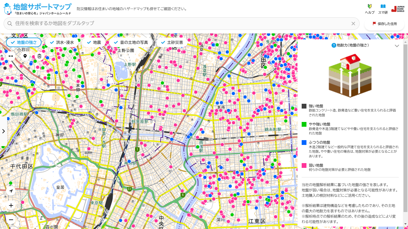Center map on current location arrow
The height and width of the screenshot is (229, 408).
click(x=11, y=191)
